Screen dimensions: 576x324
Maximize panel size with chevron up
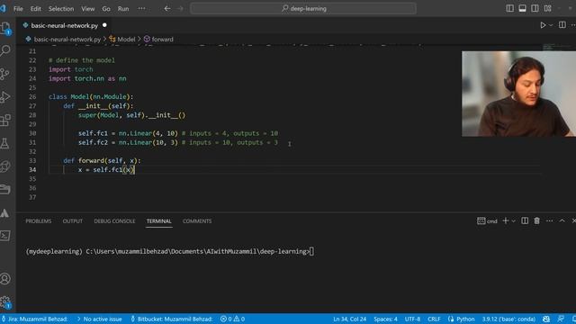click(x=562, y=220)
